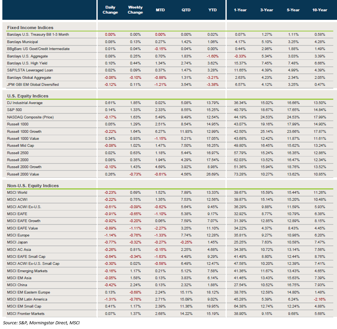Click the MSCI Emerging Markets label
The height and width of the screenshot is (329, 337).
[27, 271]
